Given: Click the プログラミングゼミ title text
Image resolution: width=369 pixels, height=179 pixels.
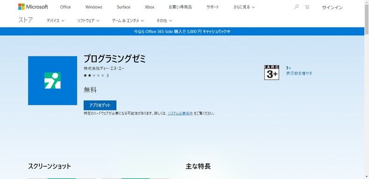Looking at the screenshot, I should (x=114, y=59).
